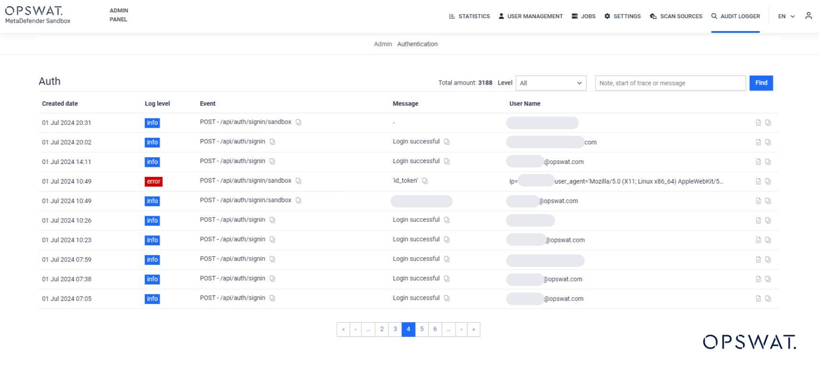
Task: Click the OPSWAT MetaDefender Sandbox logo
Action: pyautogui.click(x=37, y=15)
